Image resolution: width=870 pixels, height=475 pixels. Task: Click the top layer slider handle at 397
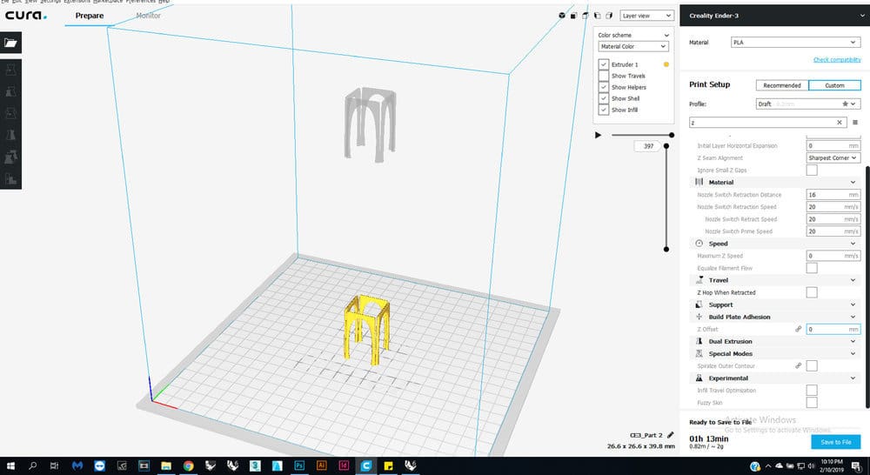[x=666, y=146]
